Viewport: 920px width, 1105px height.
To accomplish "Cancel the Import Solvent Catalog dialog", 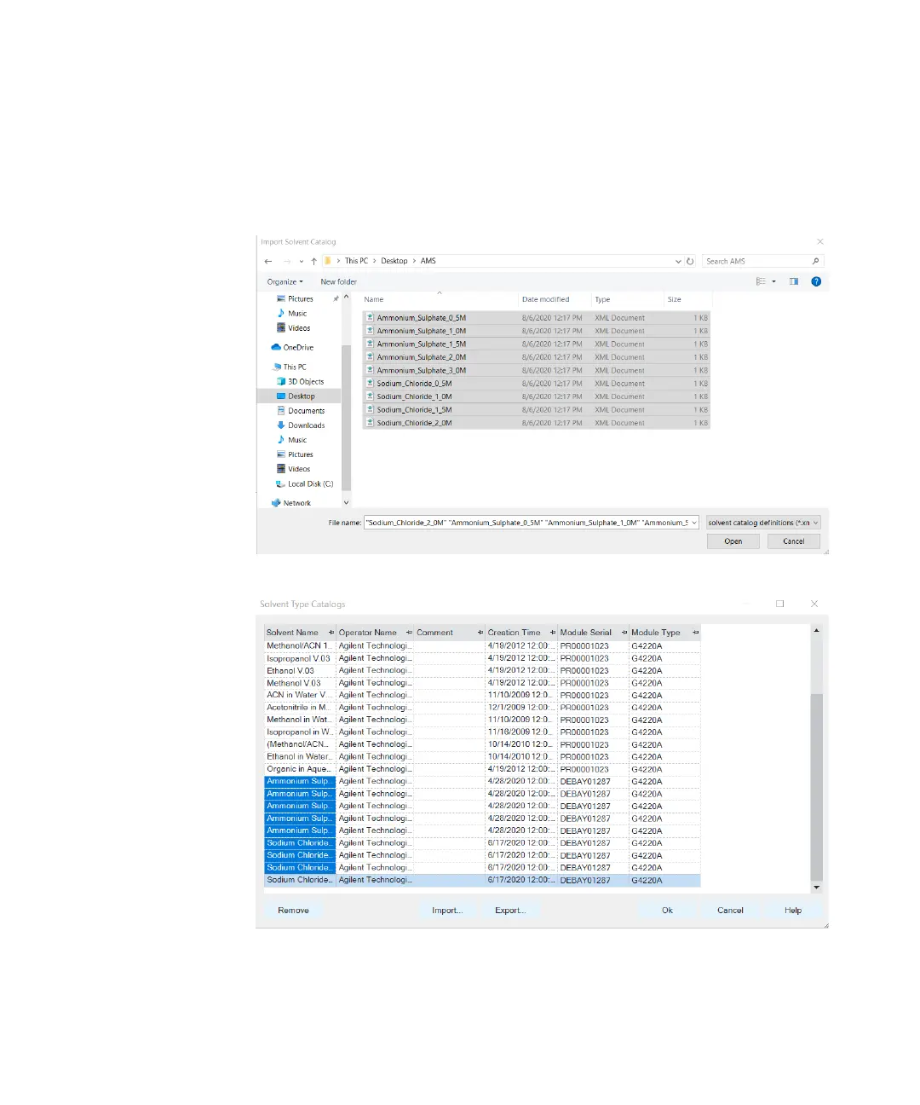I will (793, 541).
